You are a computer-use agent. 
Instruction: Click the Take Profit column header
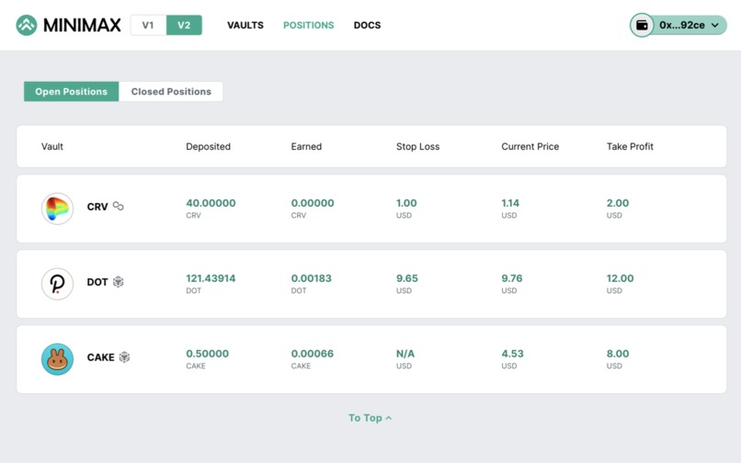(x=630, y=146)
